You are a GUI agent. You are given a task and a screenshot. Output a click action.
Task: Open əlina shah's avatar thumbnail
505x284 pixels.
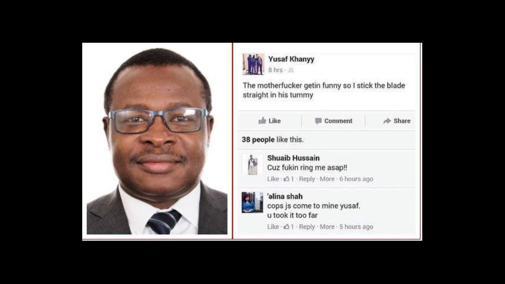click(252, 202)
